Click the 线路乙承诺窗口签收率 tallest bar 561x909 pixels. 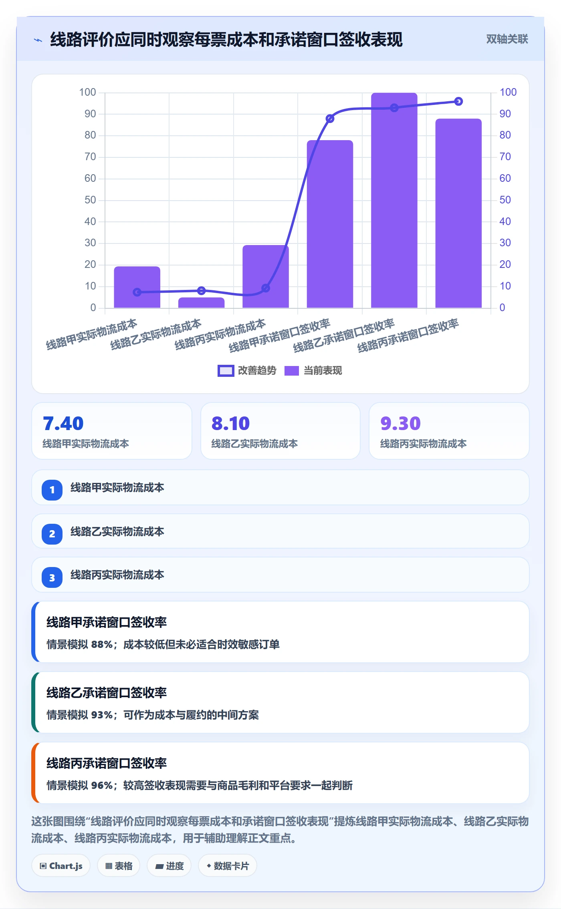click(394, 200)
